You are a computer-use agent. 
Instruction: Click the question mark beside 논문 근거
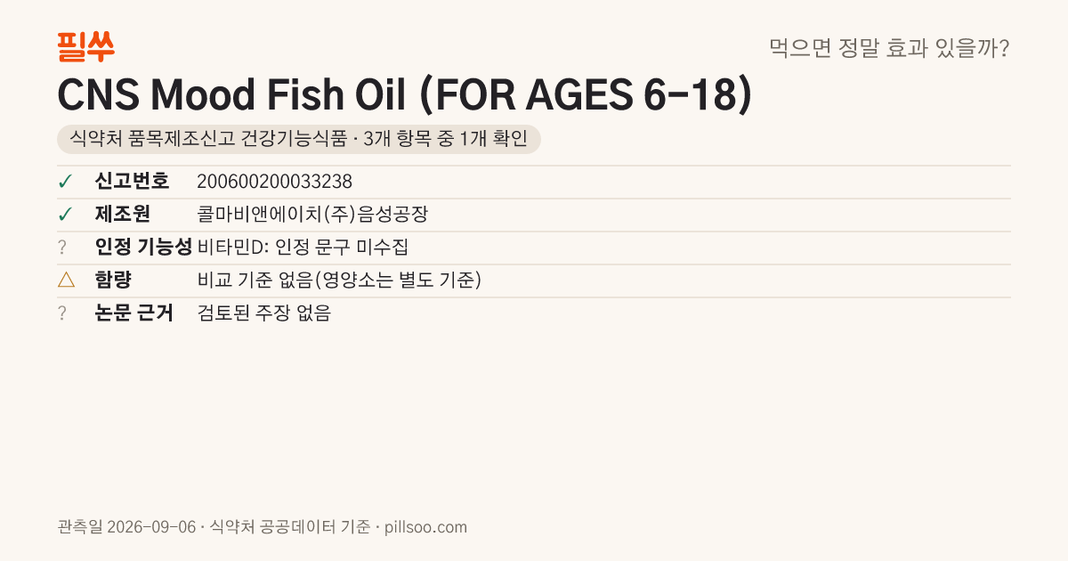click(62, 313)
